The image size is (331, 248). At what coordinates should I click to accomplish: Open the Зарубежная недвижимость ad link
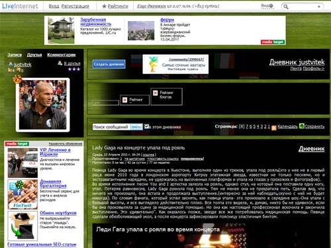click(x=96, y=22)
